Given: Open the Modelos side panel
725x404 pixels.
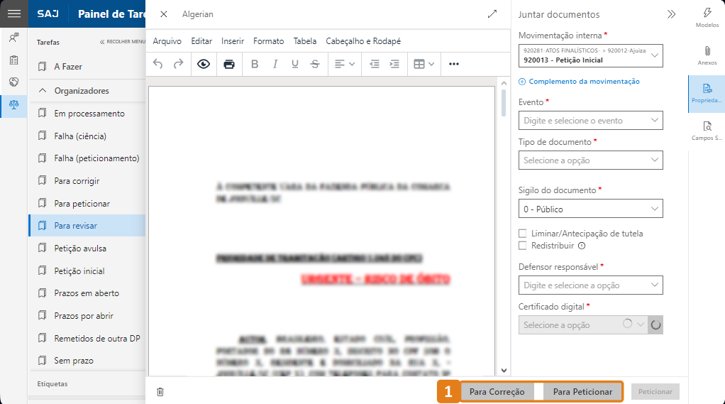Looking at the screenshot, I should tap(707, 17).
